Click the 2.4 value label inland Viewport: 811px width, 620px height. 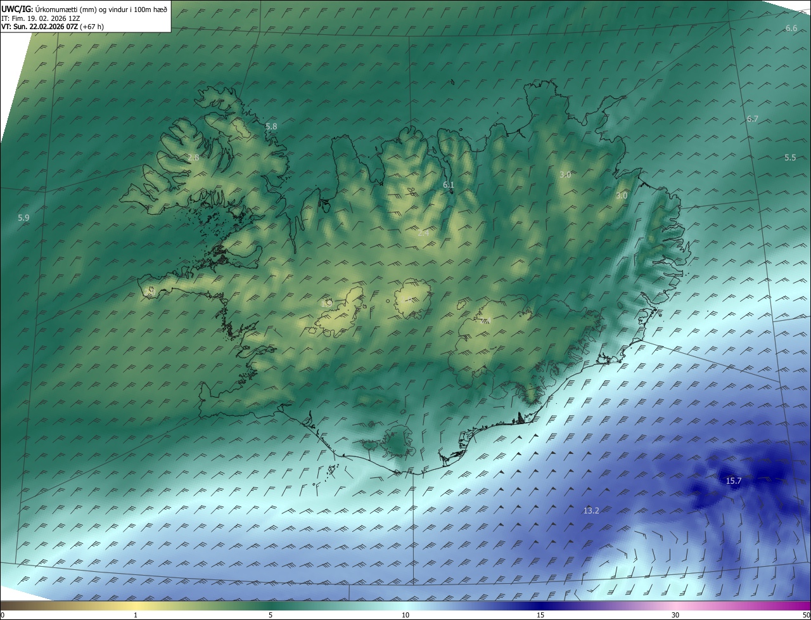pos(423,233)
